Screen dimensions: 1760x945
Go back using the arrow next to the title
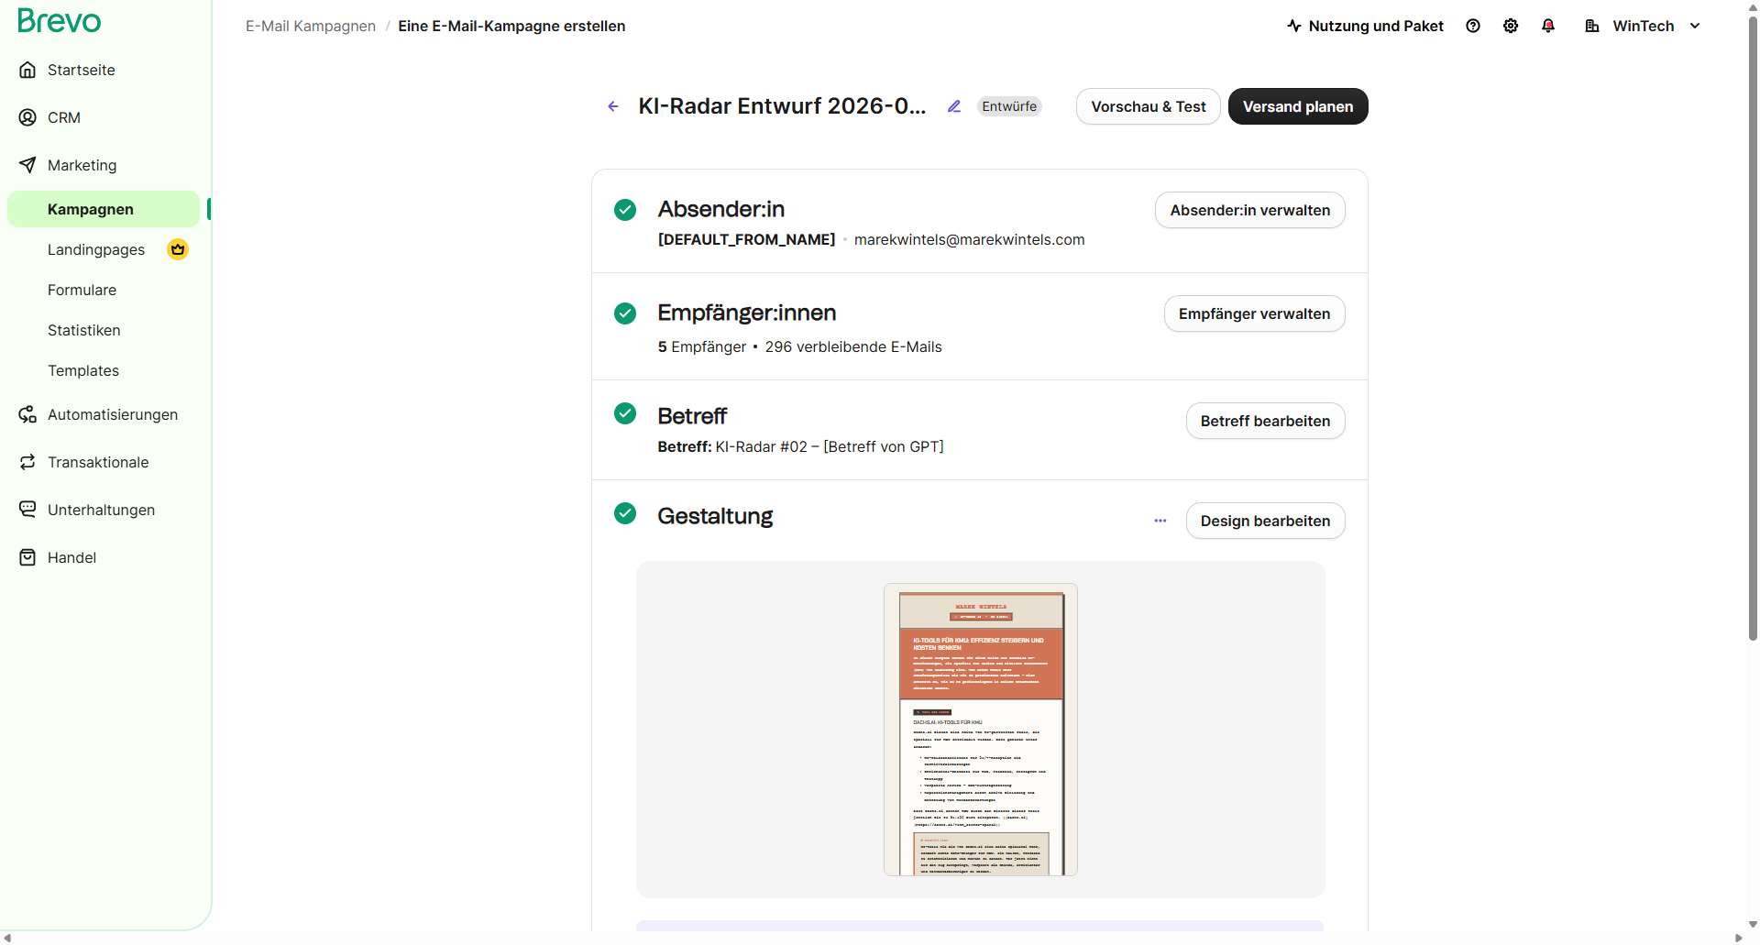[x=613, y=106]
